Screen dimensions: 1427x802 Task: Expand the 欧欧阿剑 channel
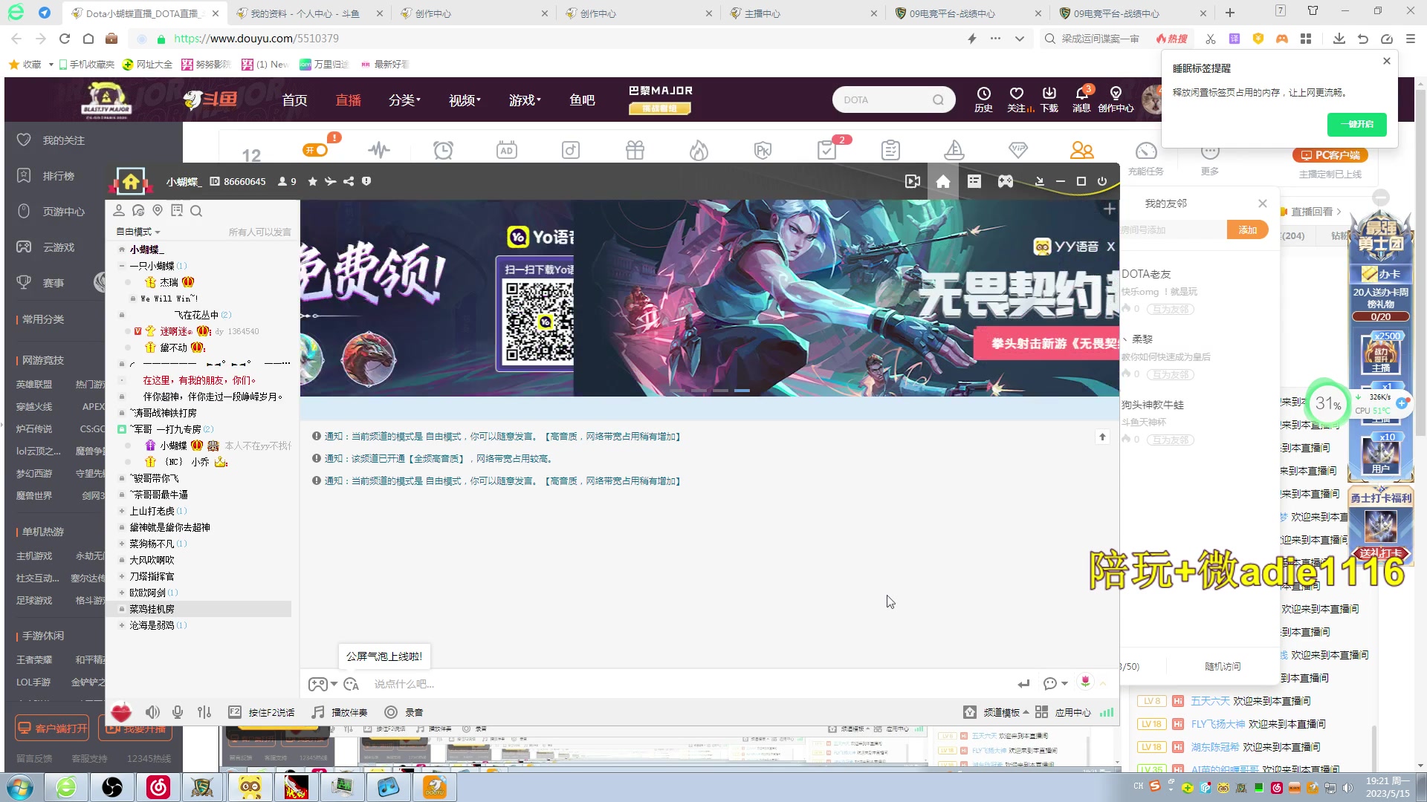point(122,593)
